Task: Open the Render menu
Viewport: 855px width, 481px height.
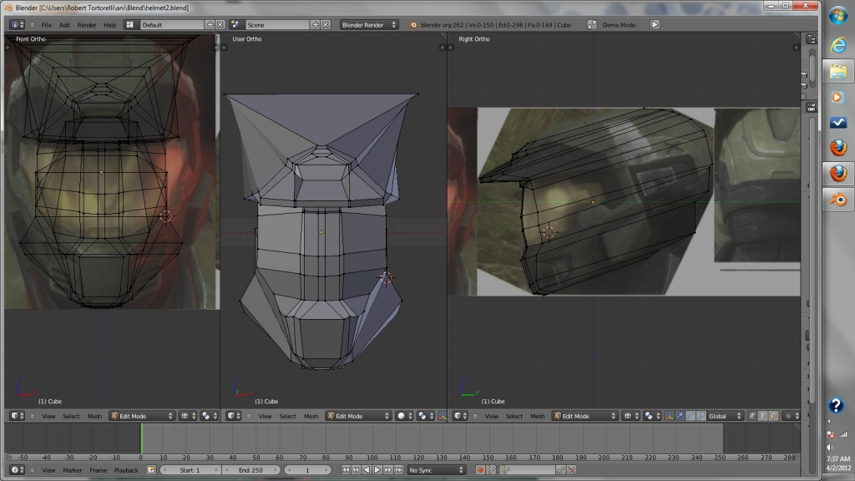Action: tap(87, 25)
